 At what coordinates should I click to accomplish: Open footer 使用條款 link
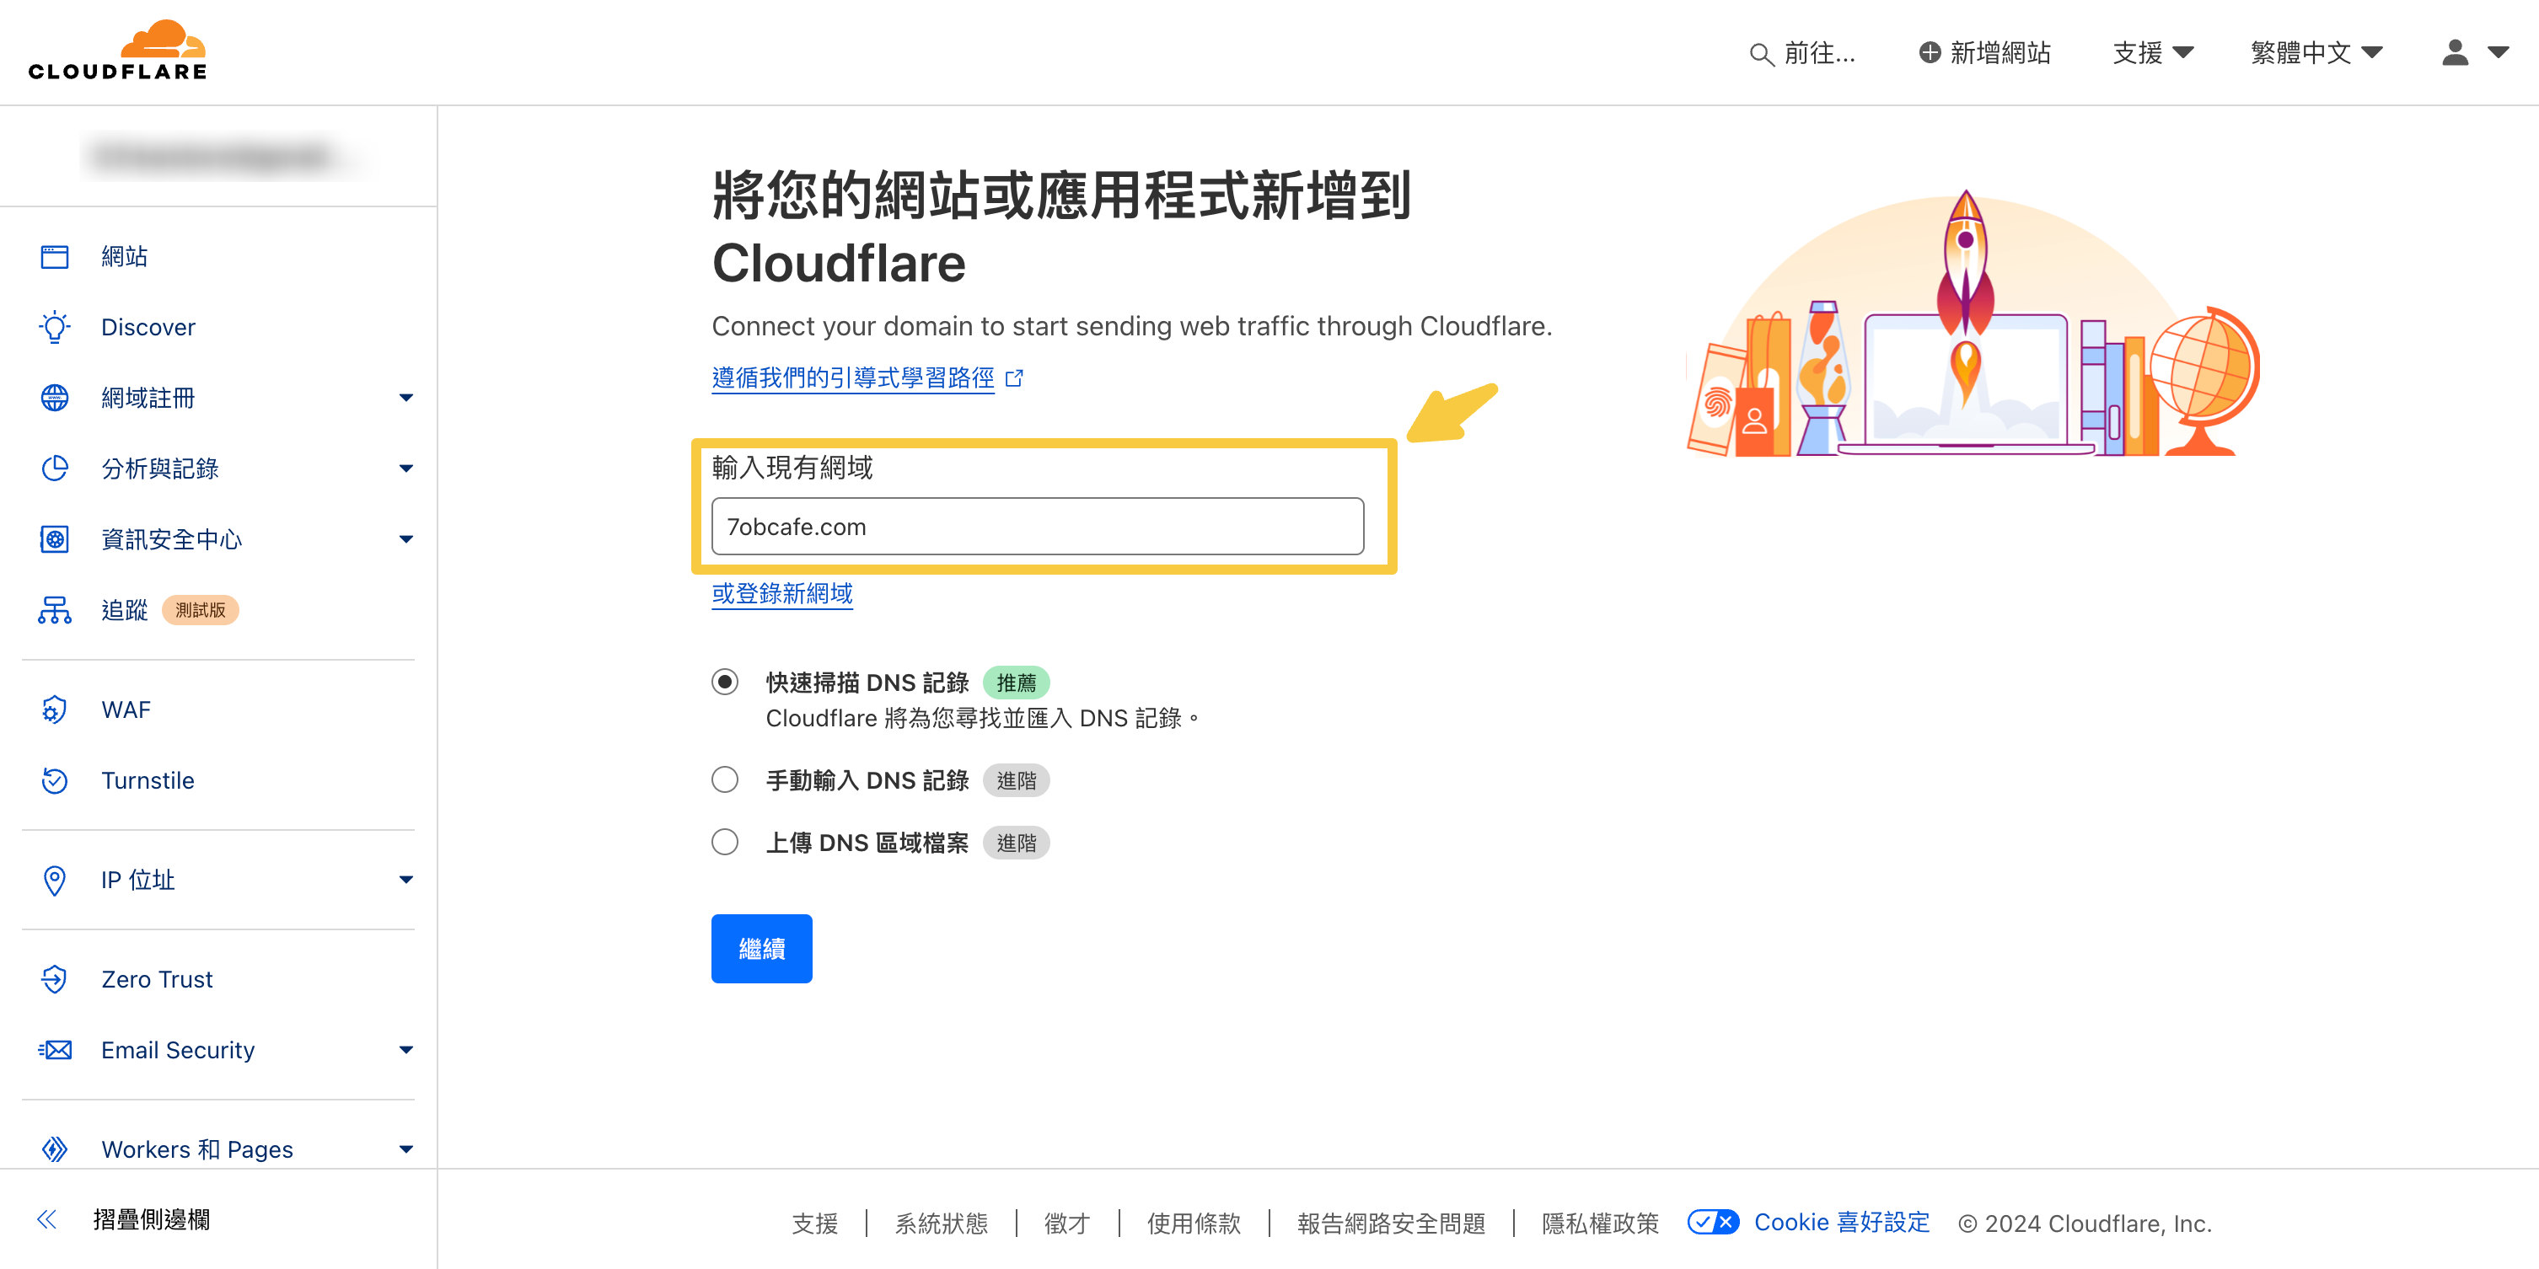(x=1194, y=1223)
